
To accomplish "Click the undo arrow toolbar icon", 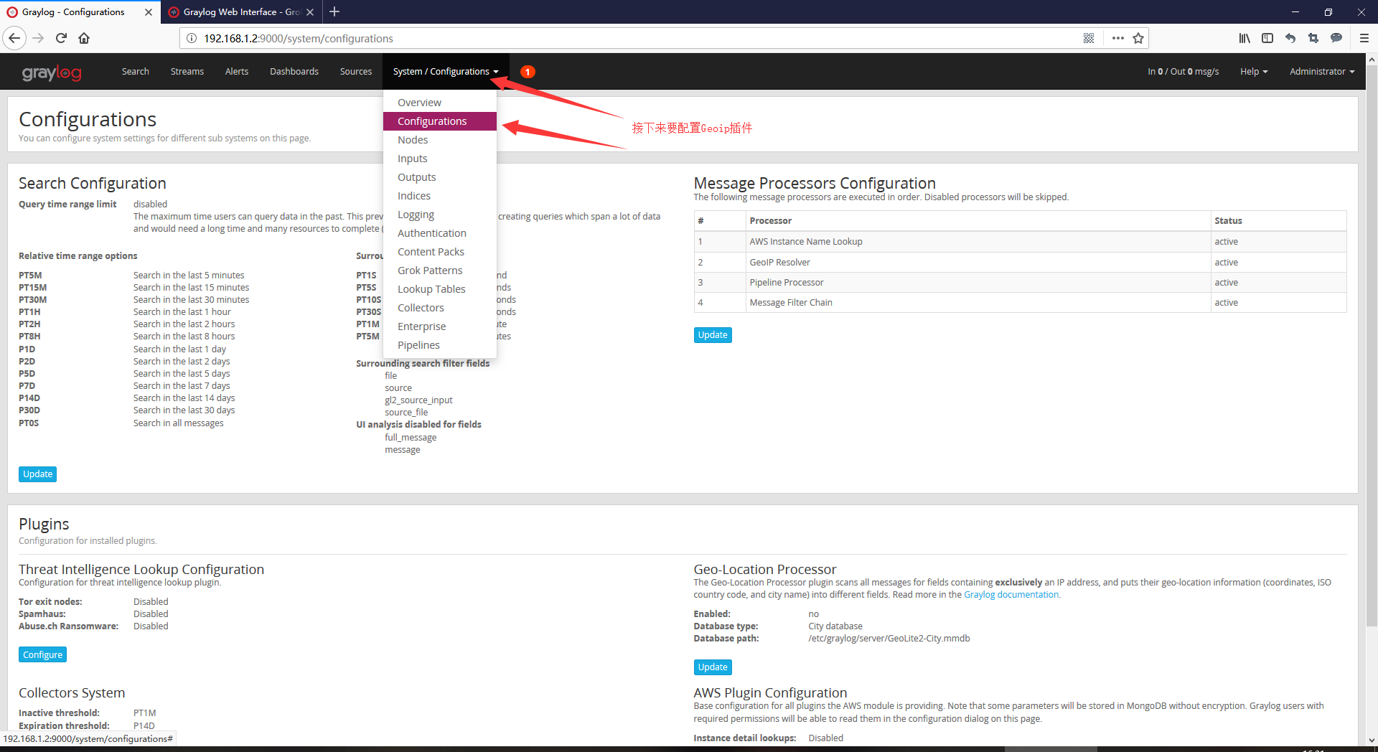I will pos(1290,38).
